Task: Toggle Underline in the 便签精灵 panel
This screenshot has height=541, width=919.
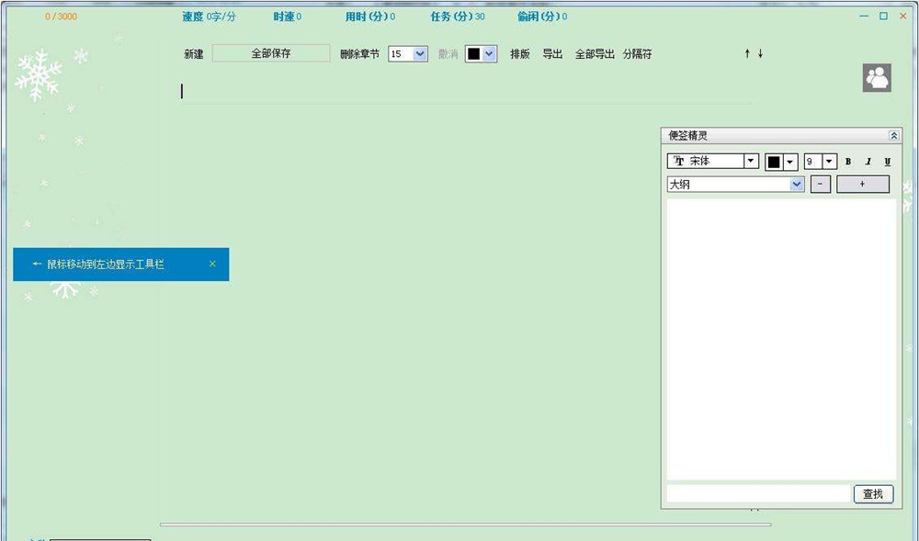Action: (x=886, y=161)
